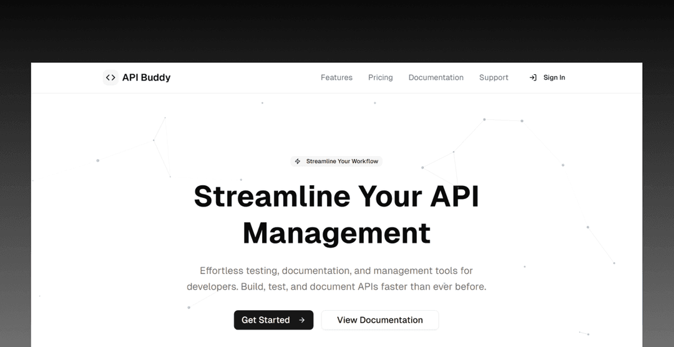The width and height of the screenshot is (674, 347).
Task: Open Documentation from the top navigation
Action: pos(436,77)
